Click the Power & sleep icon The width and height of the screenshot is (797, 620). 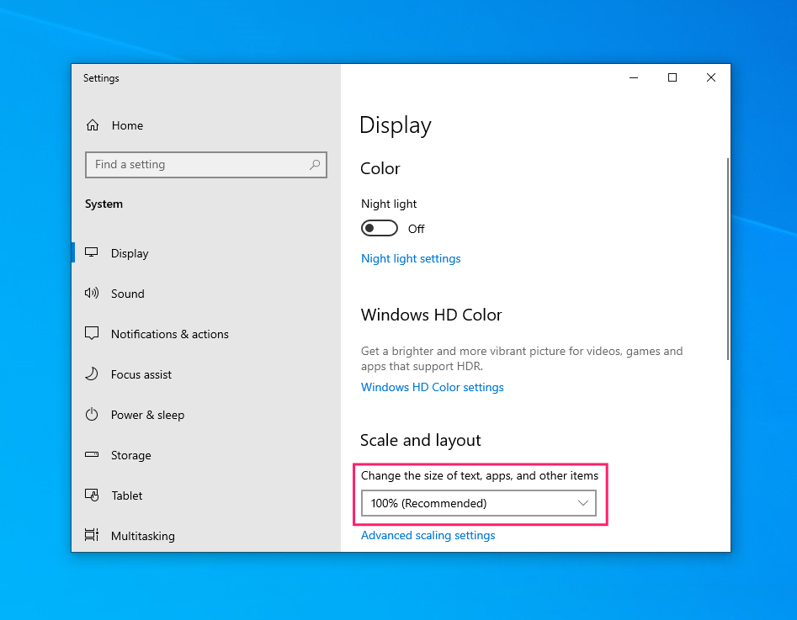point(92,414)
